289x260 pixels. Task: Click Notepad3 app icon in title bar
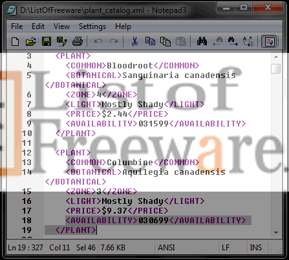pyautogui.click(x=12, y=10)
